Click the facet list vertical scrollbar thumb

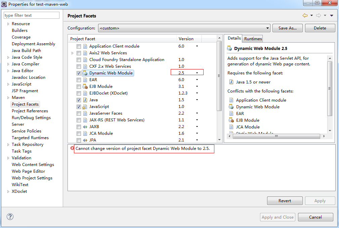tap(219, 76)
